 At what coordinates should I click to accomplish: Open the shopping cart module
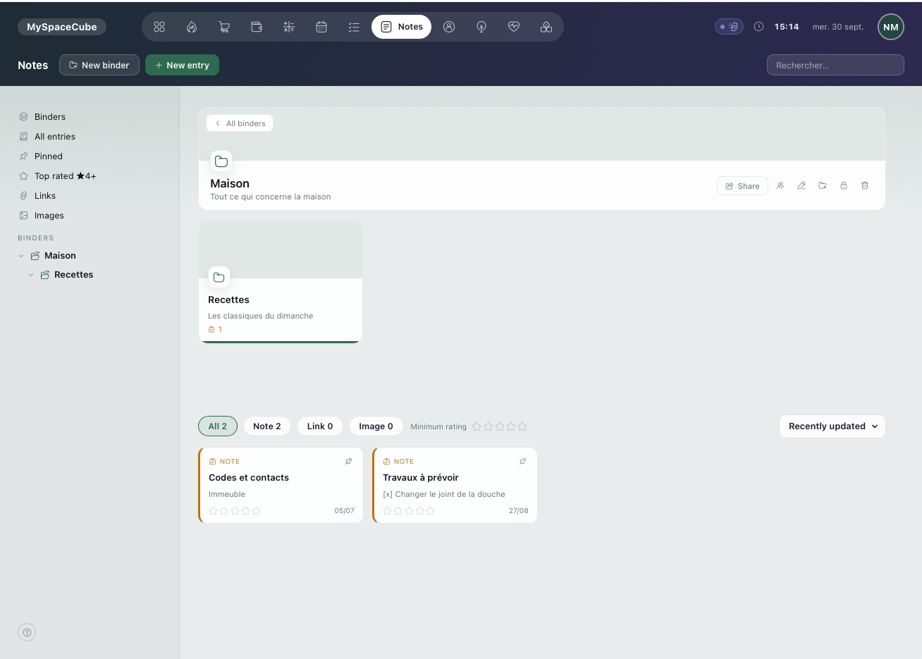(x=224, y=27)
